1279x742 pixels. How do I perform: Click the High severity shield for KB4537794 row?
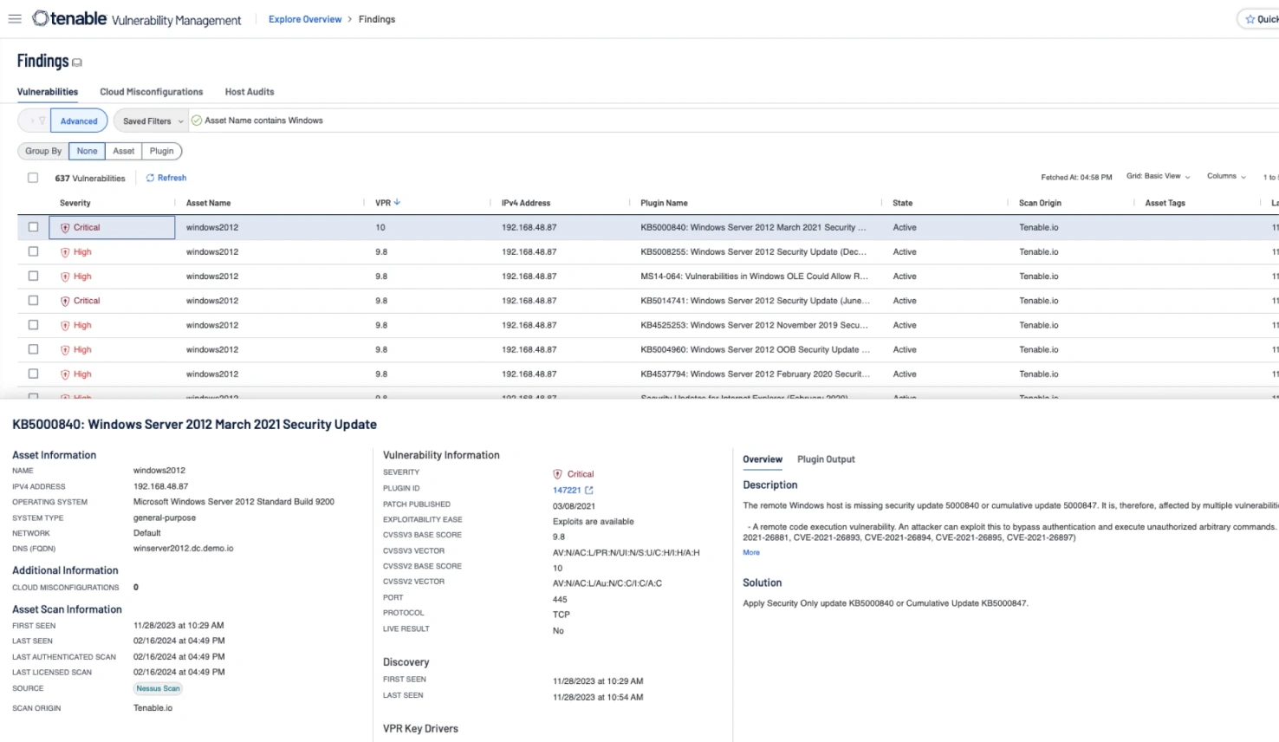tap(65, 374)
